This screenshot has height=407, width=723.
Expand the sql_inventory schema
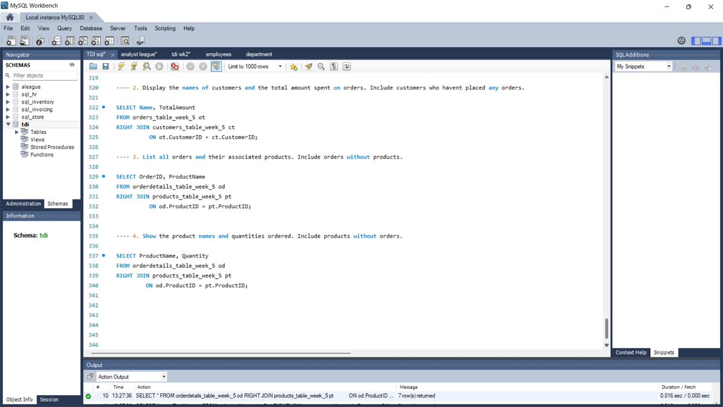(8, 102)
